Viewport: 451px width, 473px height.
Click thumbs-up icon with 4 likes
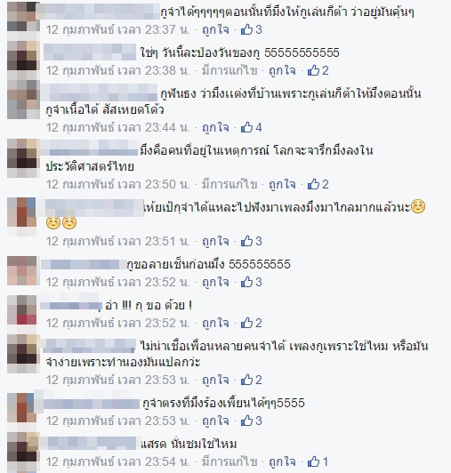click(x=246, y=127)
